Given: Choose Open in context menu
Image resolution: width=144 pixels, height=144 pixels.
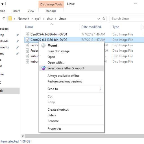Looking at the screenshot, I should (x=71, y=57).
